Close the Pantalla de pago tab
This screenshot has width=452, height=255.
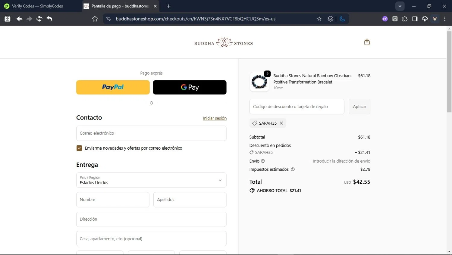tap(155, 6)
